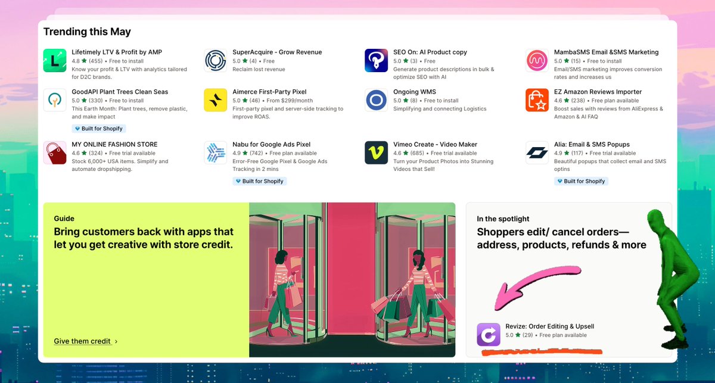
Task: Click the store credit guide headline
Action: pos(144,238)
